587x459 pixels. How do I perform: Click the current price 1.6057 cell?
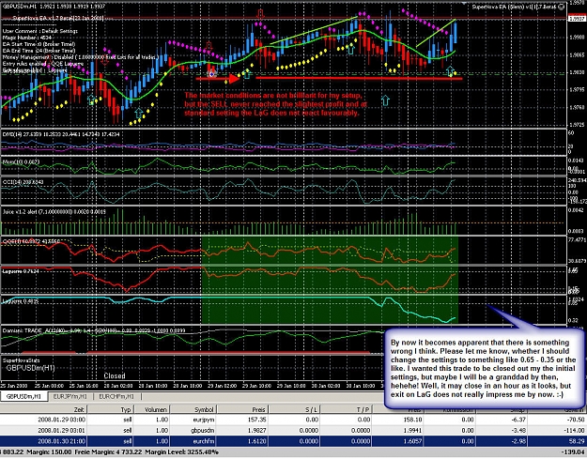click(x=413, y=441)
